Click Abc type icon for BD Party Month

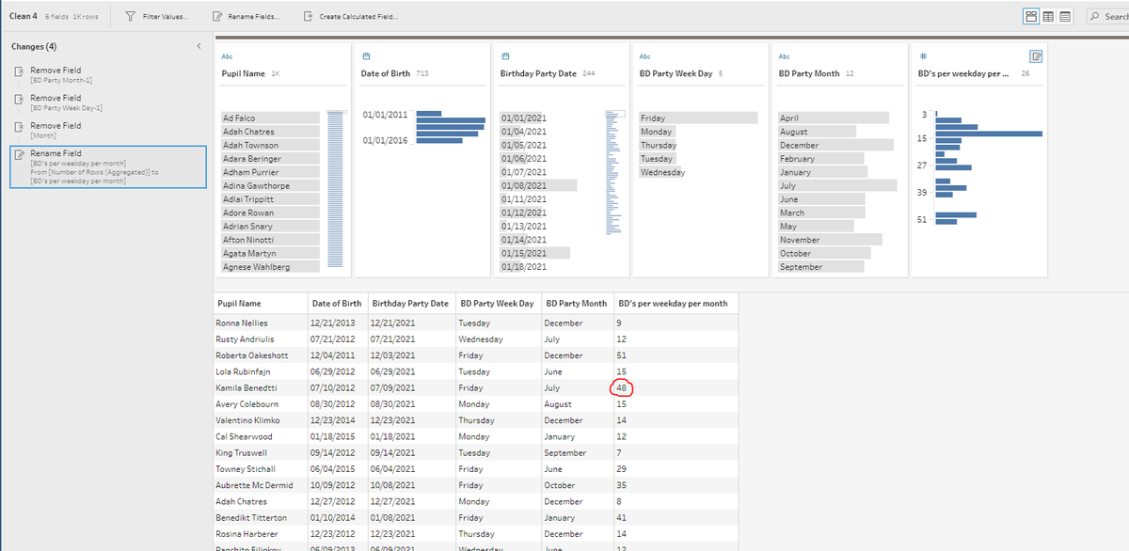click(x=785, y=56)
